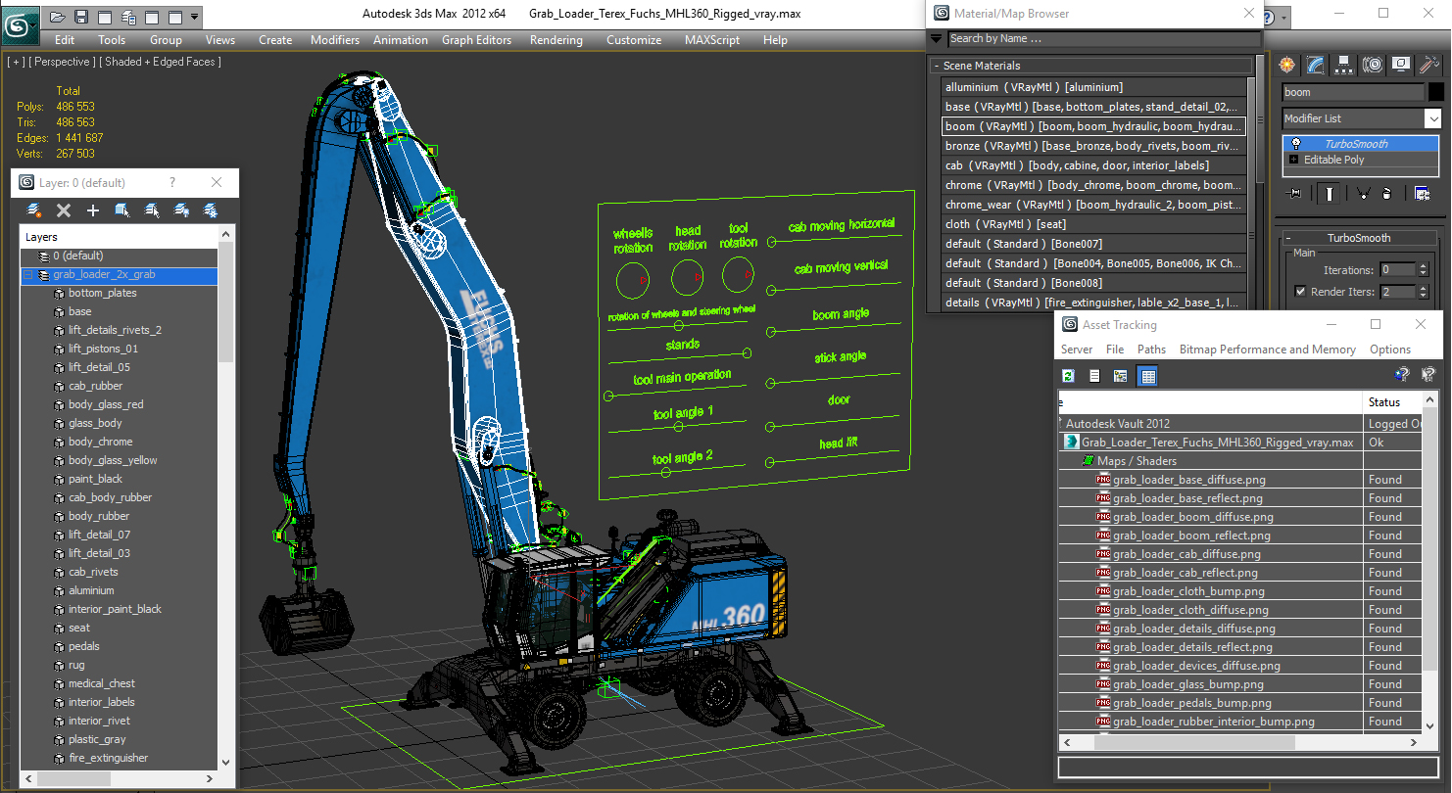The height and width of the screenshot is (793, 1452).
Task: Click Configure Modifier Sets icon
Action: 1422,193
